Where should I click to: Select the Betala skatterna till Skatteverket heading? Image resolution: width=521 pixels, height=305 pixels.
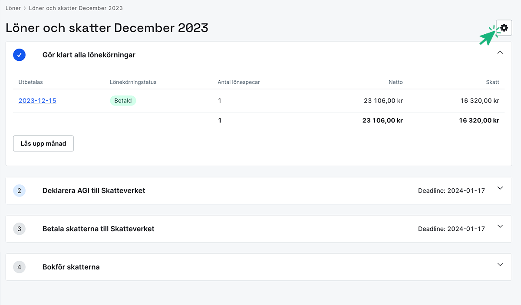pyautogui.click(x=98, y=229)
